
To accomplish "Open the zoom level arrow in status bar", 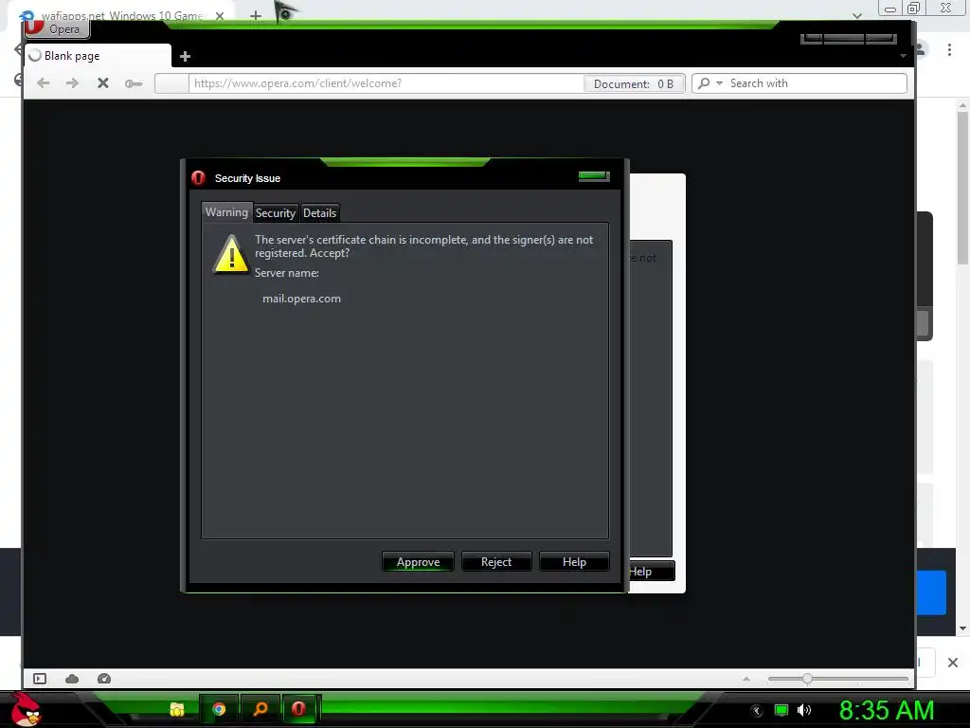I will click(746, 679).
